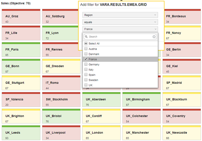Clear the search field with the X icon

pyautogui.click(x=154, y=37)
